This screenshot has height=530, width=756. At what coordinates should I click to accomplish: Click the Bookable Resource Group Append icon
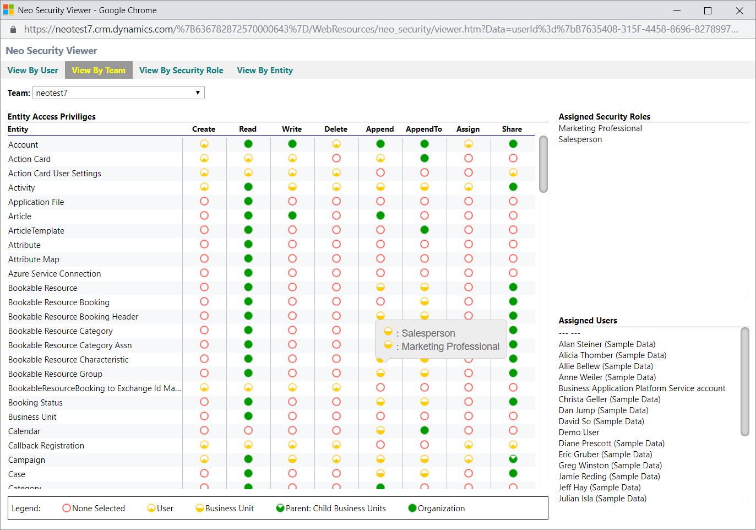[x=380, y=373]
